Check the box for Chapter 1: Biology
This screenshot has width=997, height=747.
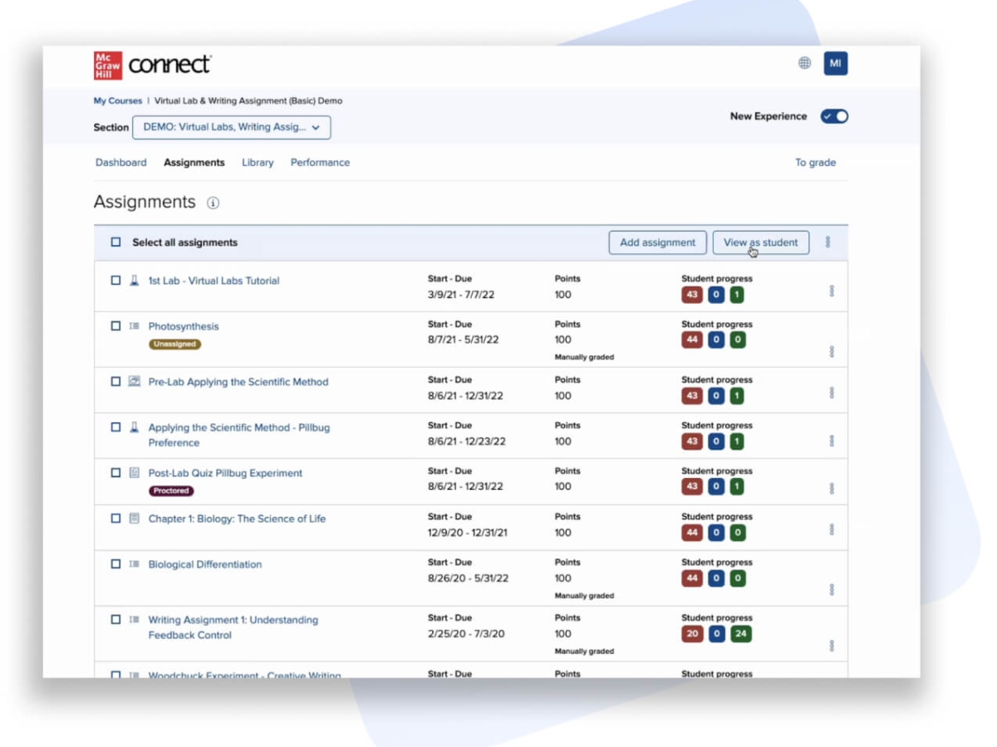coord(115,519)
